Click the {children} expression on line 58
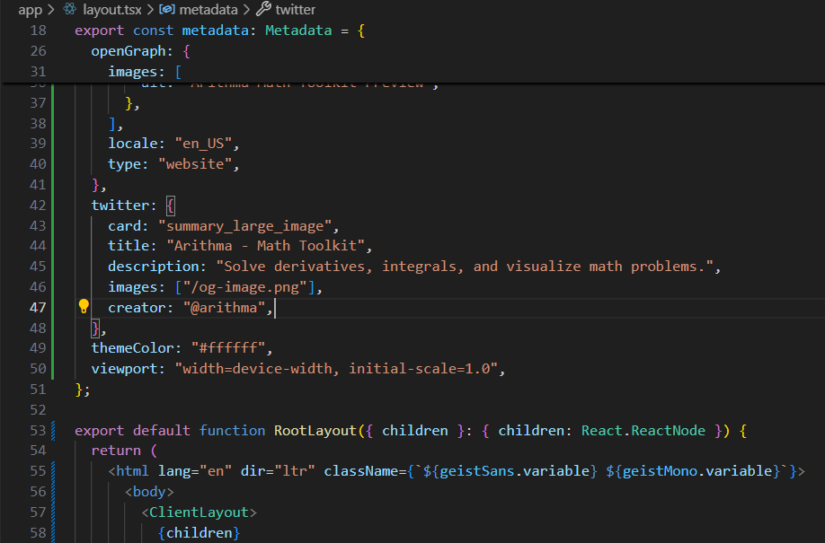Image resolution: width=825 pixels, height=543 pixels. pyautogui.click(x=199, y=532)
